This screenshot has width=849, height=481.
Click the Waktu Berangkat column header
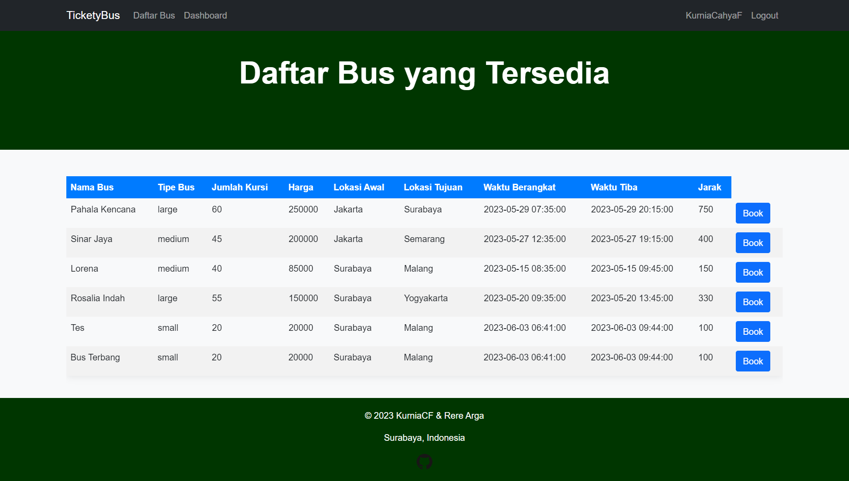519,187
